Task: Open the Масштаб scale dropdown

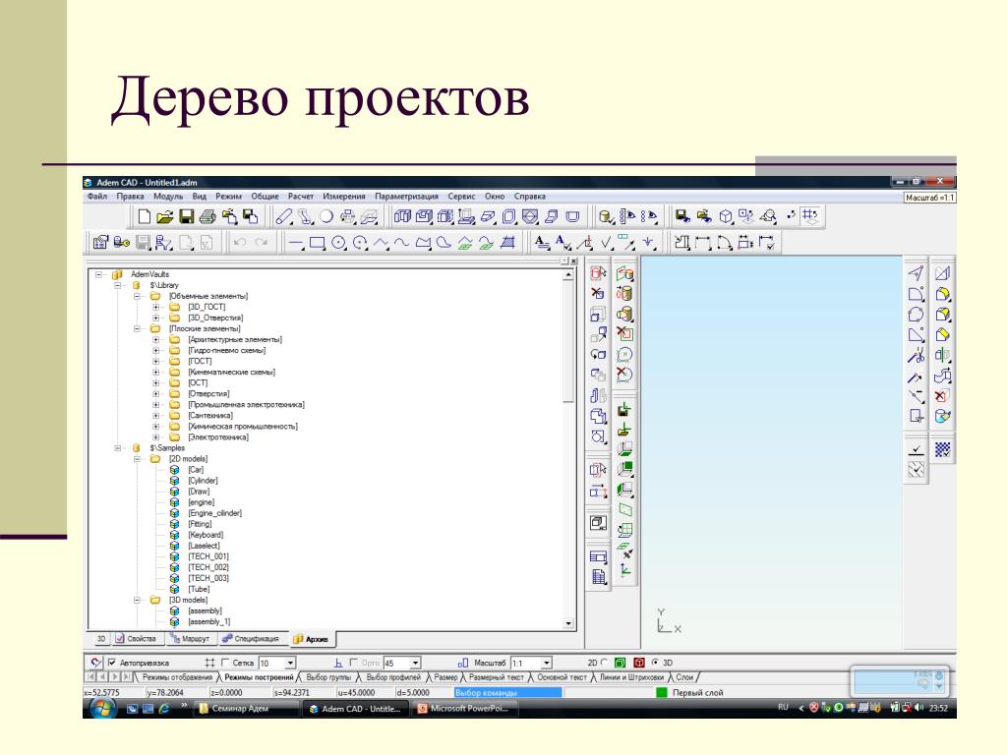Action: click(547, 664)
